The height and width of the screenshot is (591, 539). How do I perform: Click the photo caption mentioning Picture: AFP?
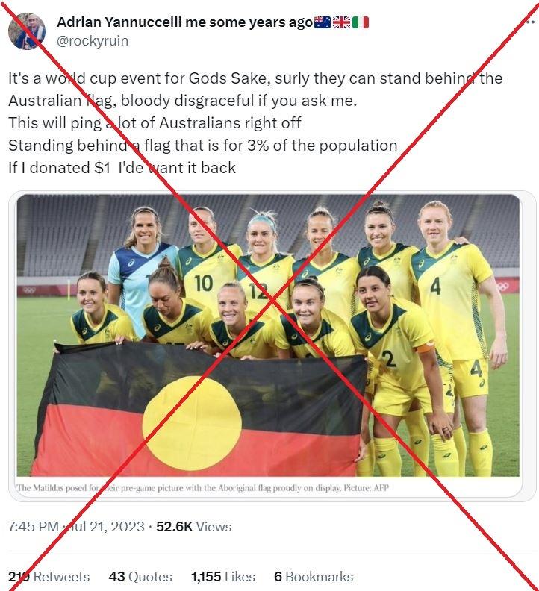click(x=202, y=488)
